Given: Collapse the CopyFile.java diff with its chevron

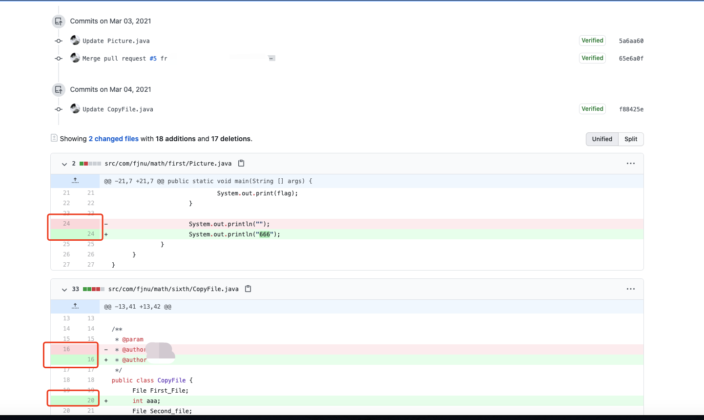Looking at the screenshot, I should click(x=64, y=289).
